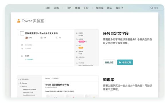Screen dimensions: 165x103
Task: Click the 查看介绍 button
Action: pos(109,62)
